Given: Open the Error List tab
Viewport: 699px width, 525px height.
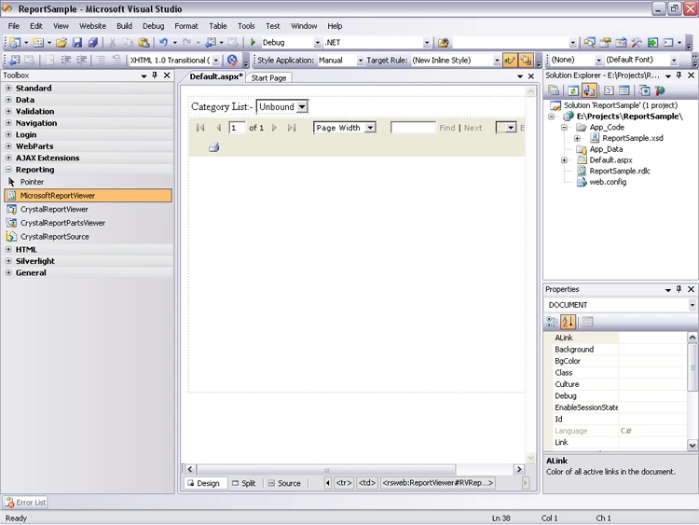Looking at the screenshot, I should click(25, 503).
